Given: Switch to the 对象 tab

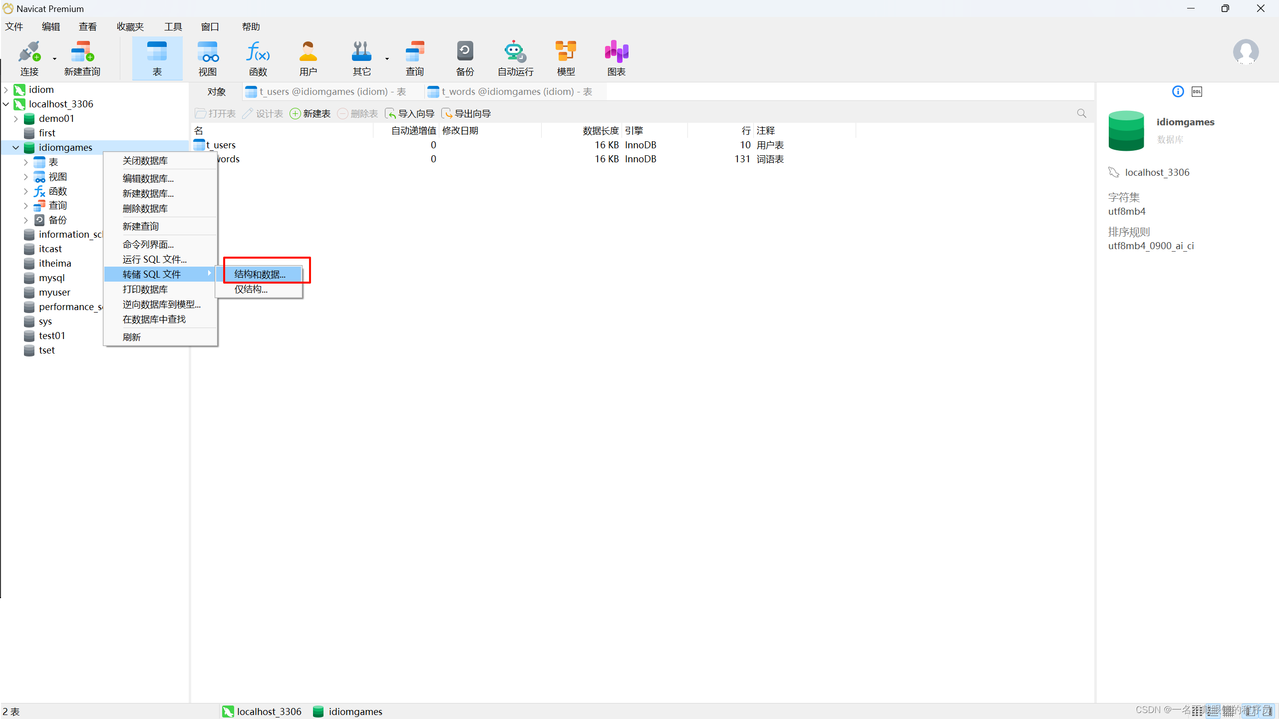Looking at the screenshot, I should pos(217,91).
